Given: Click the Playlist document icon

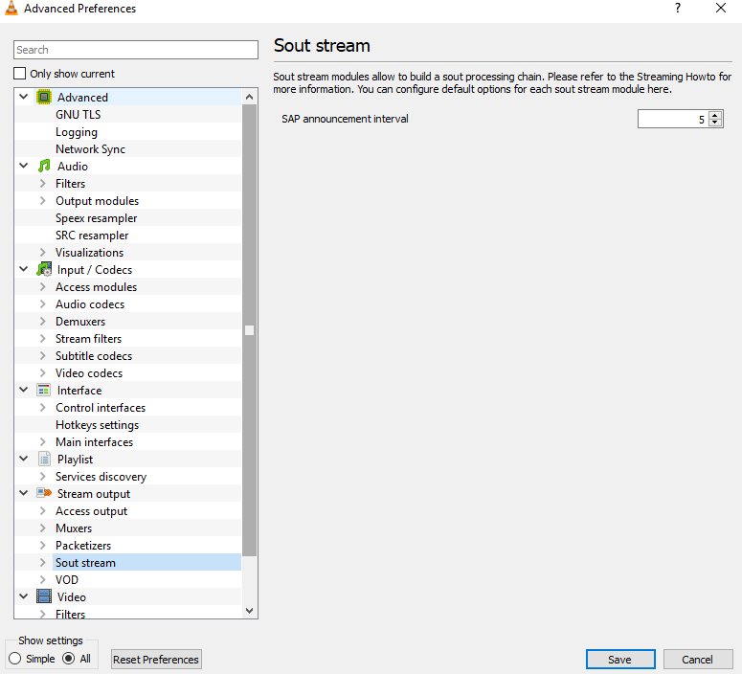Looking at the screenshot, I should (44, 460).
